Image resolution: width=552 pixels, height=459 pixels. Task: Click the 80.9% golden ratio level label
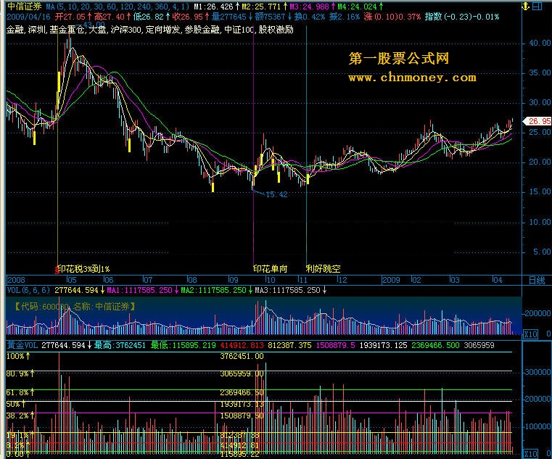(20, 373)
